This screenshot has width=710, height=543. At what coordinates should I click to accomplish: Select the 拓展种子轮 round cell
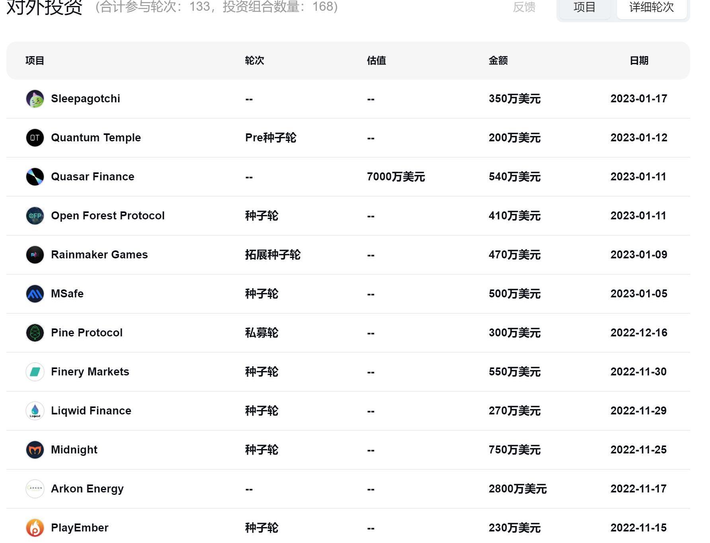(273, 255)
